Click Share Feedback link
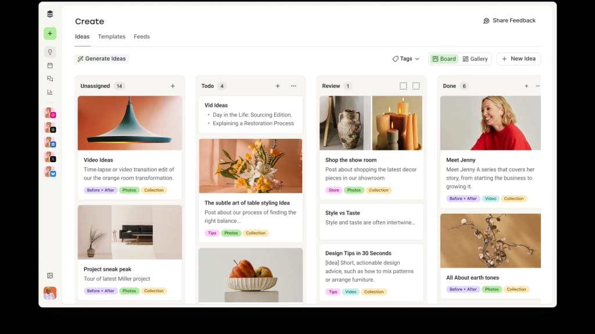The height and width of the screenshot is (334, 595). [509, 20]
